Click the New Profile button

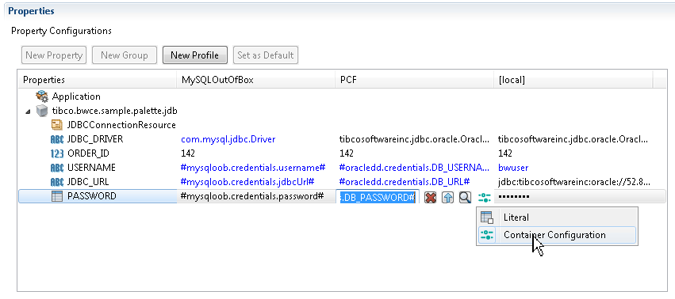click(x=194, y=55)
